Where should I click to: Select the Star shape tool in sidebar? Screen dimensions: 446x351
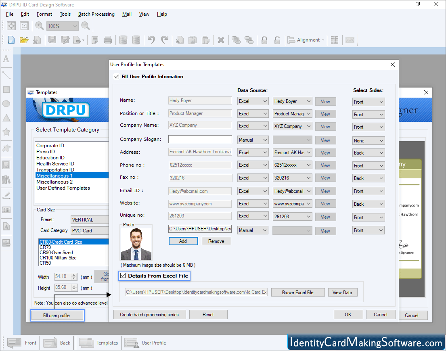click(x=6, y=132)
